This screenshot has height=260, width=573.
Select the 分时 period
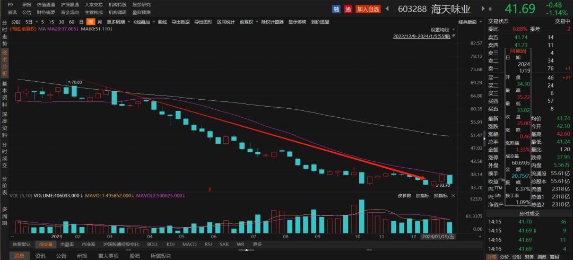pos(16,22)
